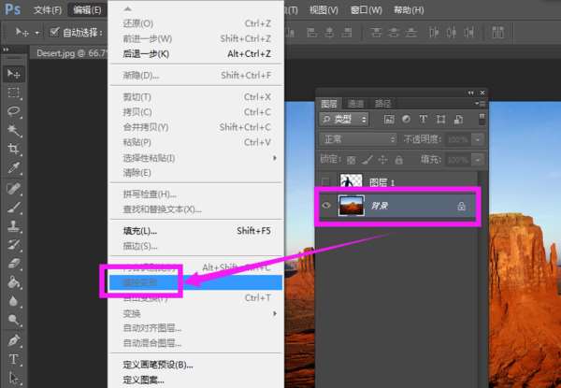Show 图层 1 using its visibility box
This screenshot has width=561, height=388.
click(x=325, y=182)
